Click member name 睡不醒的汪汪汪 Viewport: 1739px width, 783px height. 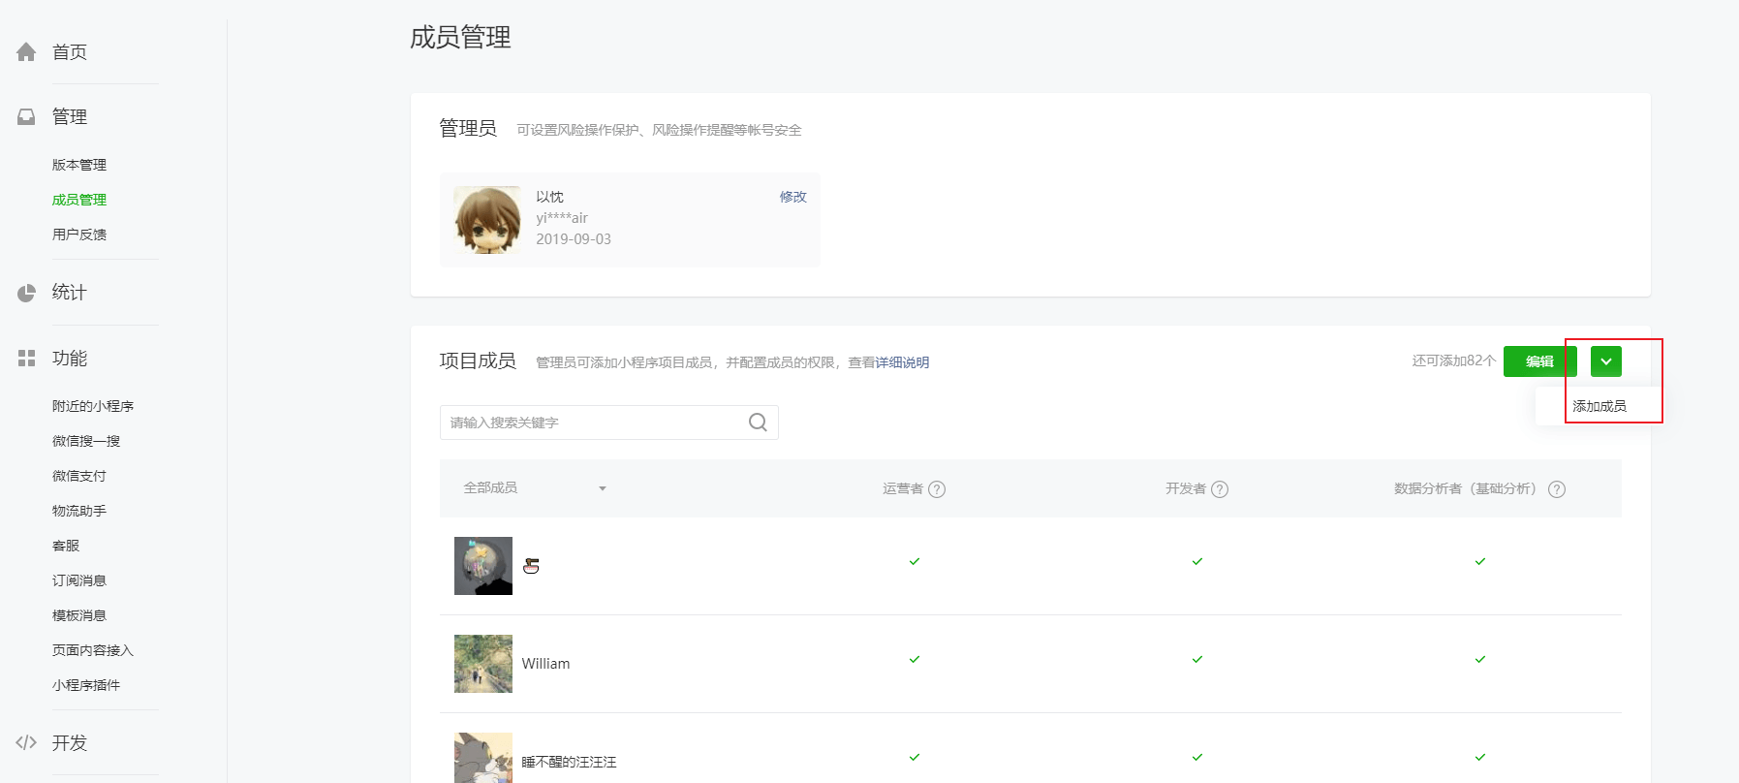[x=569, y=763]
